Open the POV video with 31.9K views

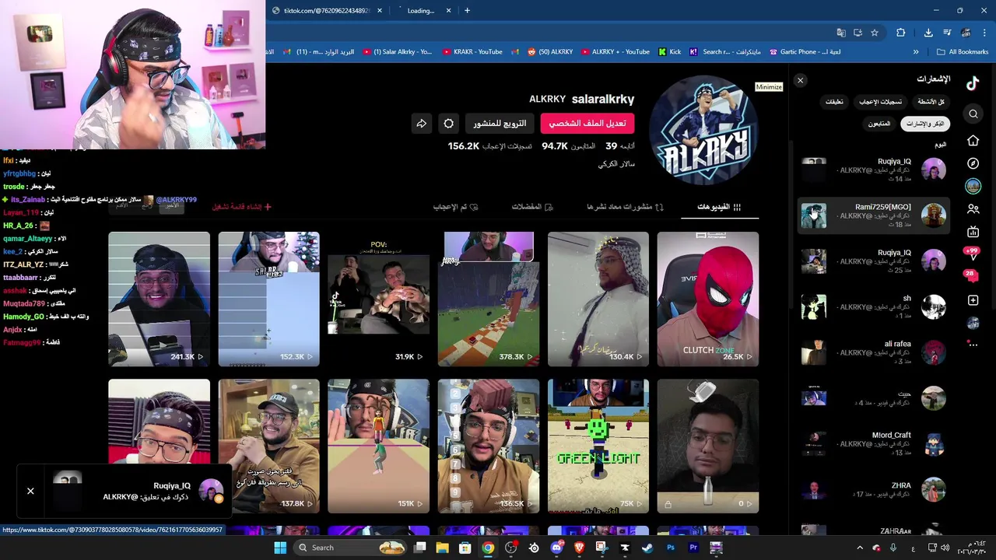click(x=379, y=299)
